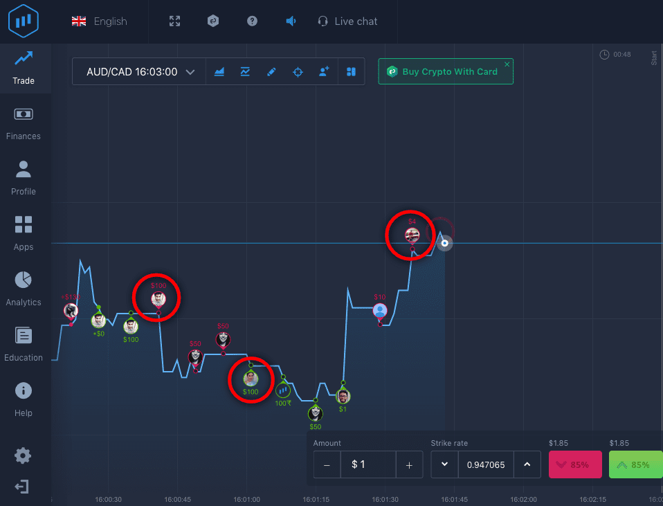Open the social trading add-user icon
This screenshot has width=663, height=506.
(x=324, y=71)
